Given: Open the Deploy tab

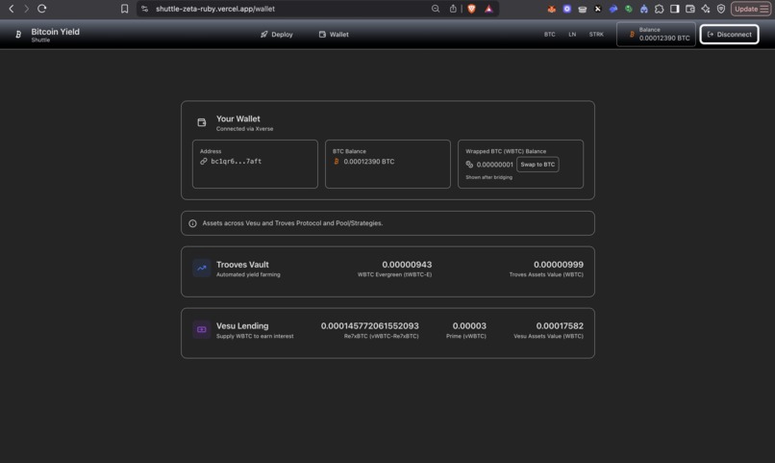Looking at the screenshot, I should [277, 34].
